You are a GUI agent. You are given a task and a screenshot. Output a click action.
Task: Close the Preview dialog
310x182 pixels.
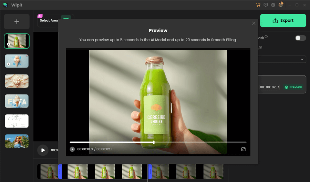click(254, 23)
